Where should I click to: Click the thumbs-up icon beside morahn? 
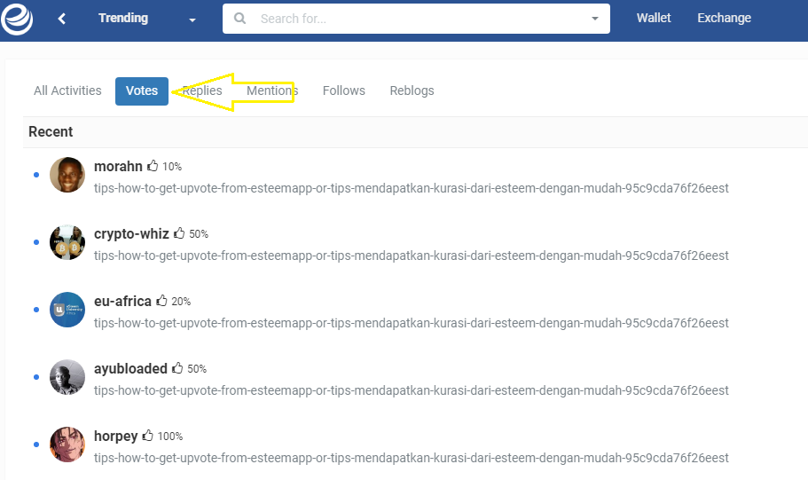tap(153, 166)
